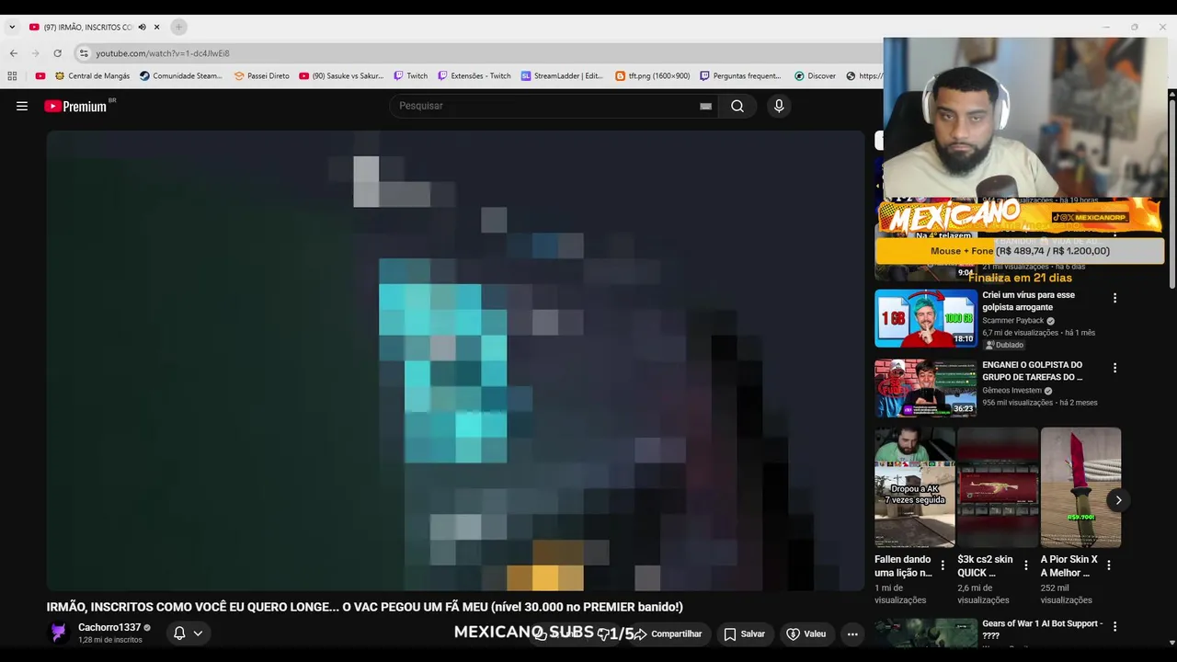Screen dimensions: 1177x662
Task: Open options for $3k cs2 skin short
Action: coord(1025,565)
